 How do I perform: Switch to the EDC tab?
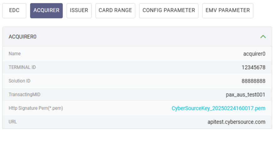14,11
